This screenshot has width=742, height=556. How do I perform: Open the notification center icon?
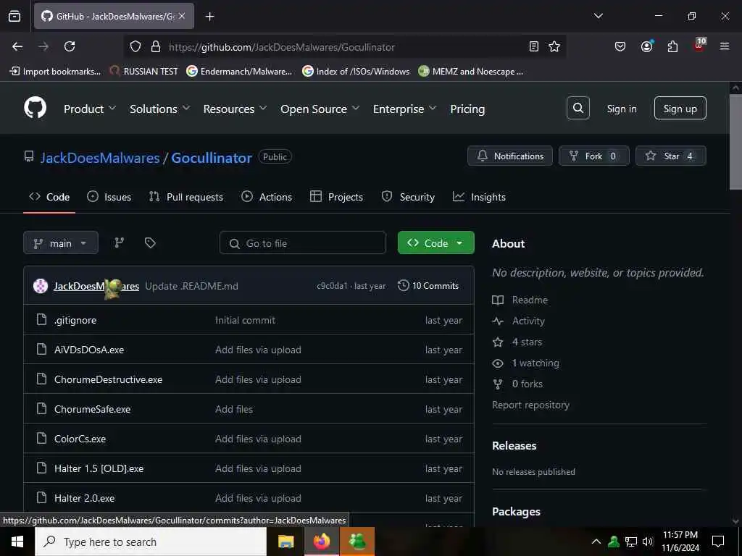coord(718,542)
